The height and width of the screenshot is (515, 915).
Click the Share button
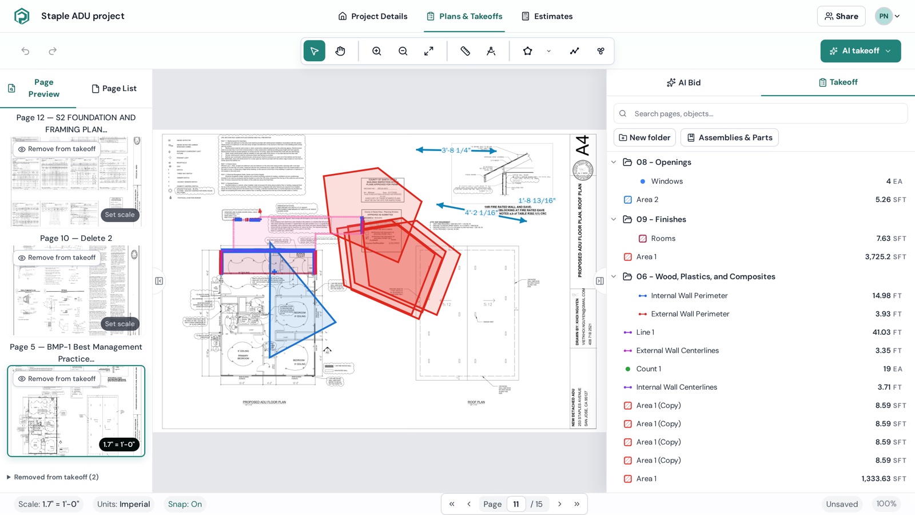click(x=841, y=16)
